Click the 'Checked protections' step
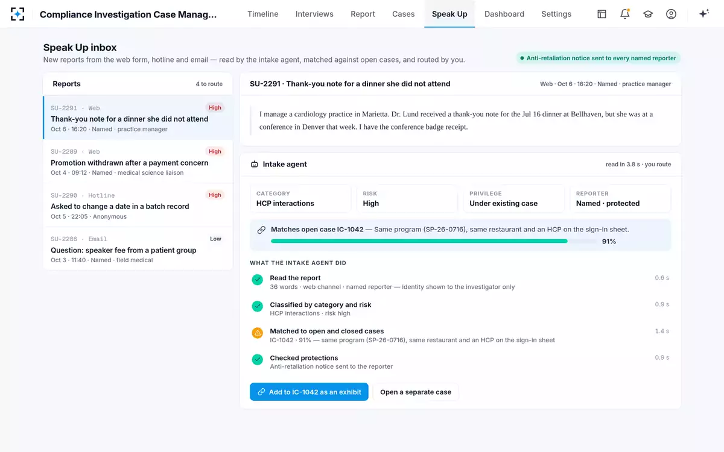724x452 pixels. click(460, 362)
